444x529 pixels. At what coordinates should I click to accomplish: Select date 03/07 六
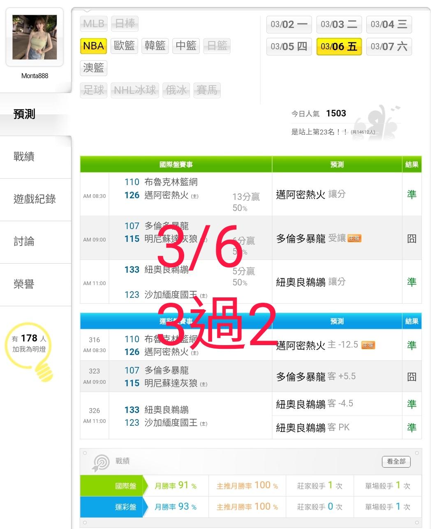click(389, 46)
